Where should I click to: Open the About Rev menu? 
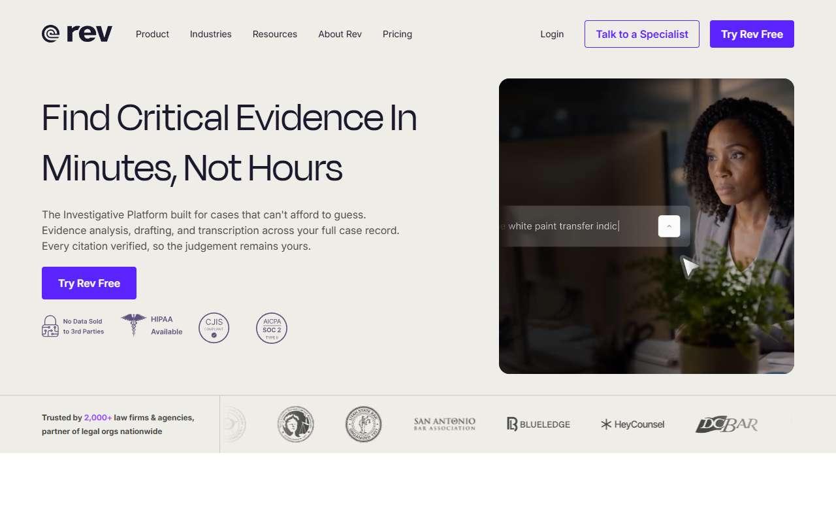click(340, 34)
